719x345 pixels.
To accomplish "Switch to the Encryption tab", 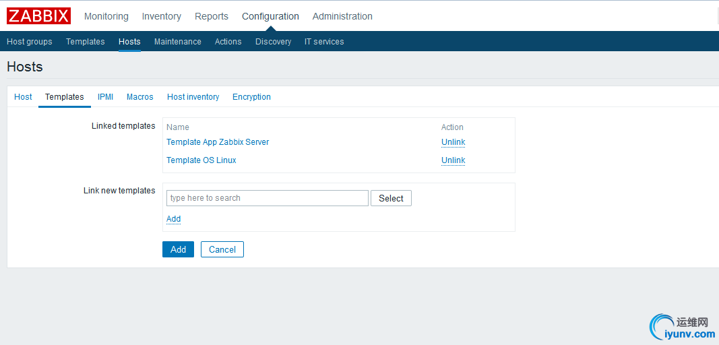I will pyautogui.click(x=252, y=97).
